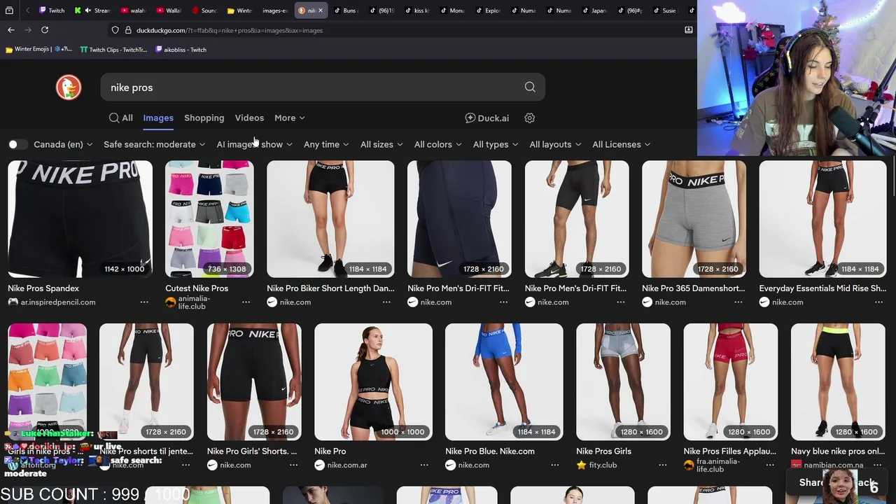This screenshot has height=504, width=896.
Task: Open Duck.ai chat
Action: click(x=487, y=118)
